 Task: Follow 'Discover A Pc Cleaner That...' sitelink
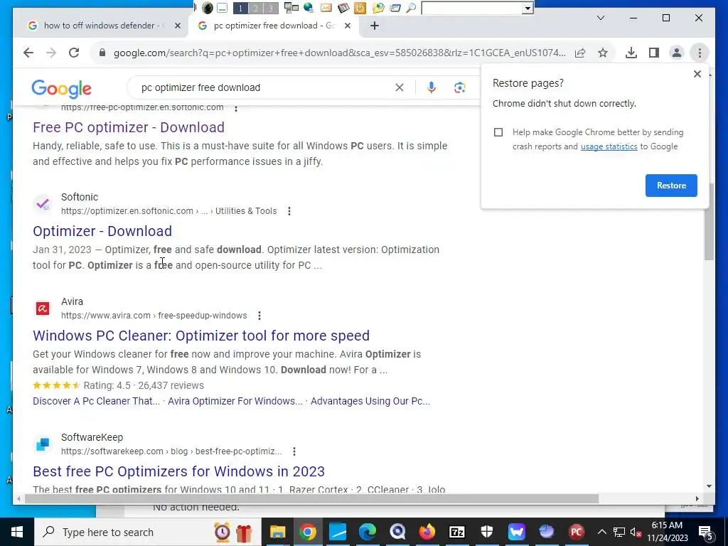(x=96, y=401)
